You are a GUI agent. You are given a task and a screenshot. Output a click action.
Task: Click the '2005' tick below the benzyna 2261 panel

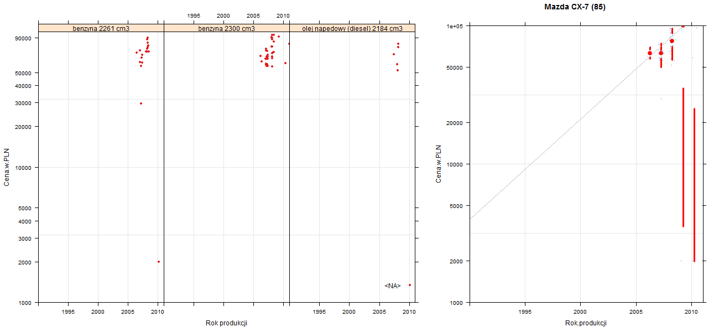tap(128, 312)
